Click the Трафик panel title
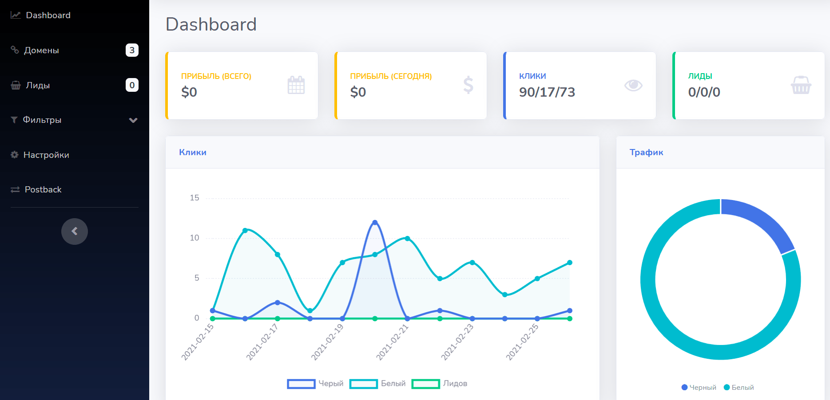 [647, 152]
